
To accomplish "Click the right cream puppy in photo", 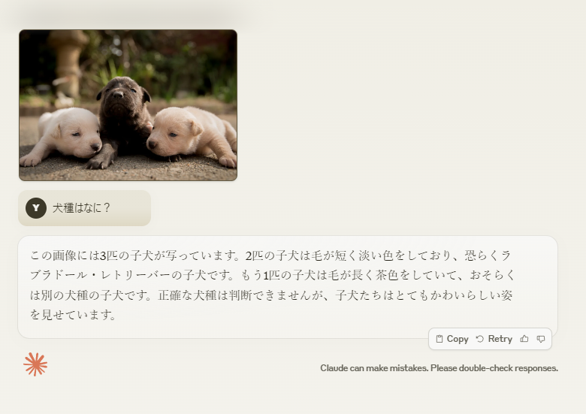I will pyautogui.click(x=192, y=135).
